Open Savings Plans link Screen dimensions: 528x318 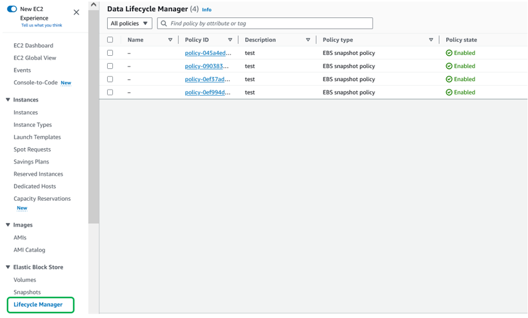coord(32,161)
